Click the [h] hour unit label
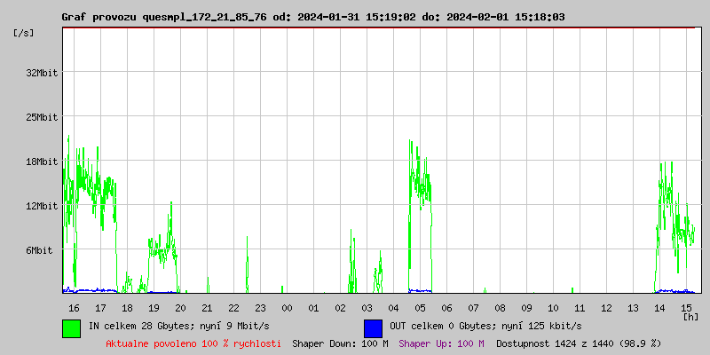The width and height of the screenshot is (710, 355). pos(690,316)
